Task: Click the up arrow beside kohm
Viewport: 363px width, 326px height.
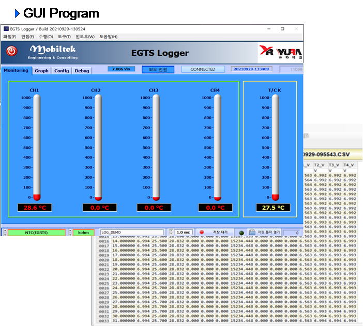Action: click(x=70, y=230)
